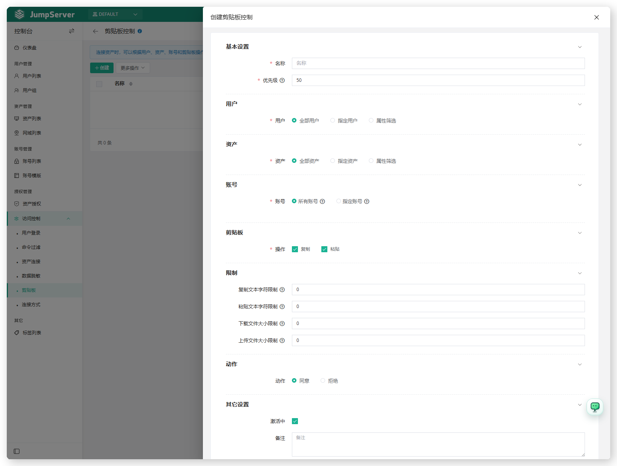Click the green 创建 button
This screenshot has width=617, height=466.
pyautogui.click(x=102, y=68)
